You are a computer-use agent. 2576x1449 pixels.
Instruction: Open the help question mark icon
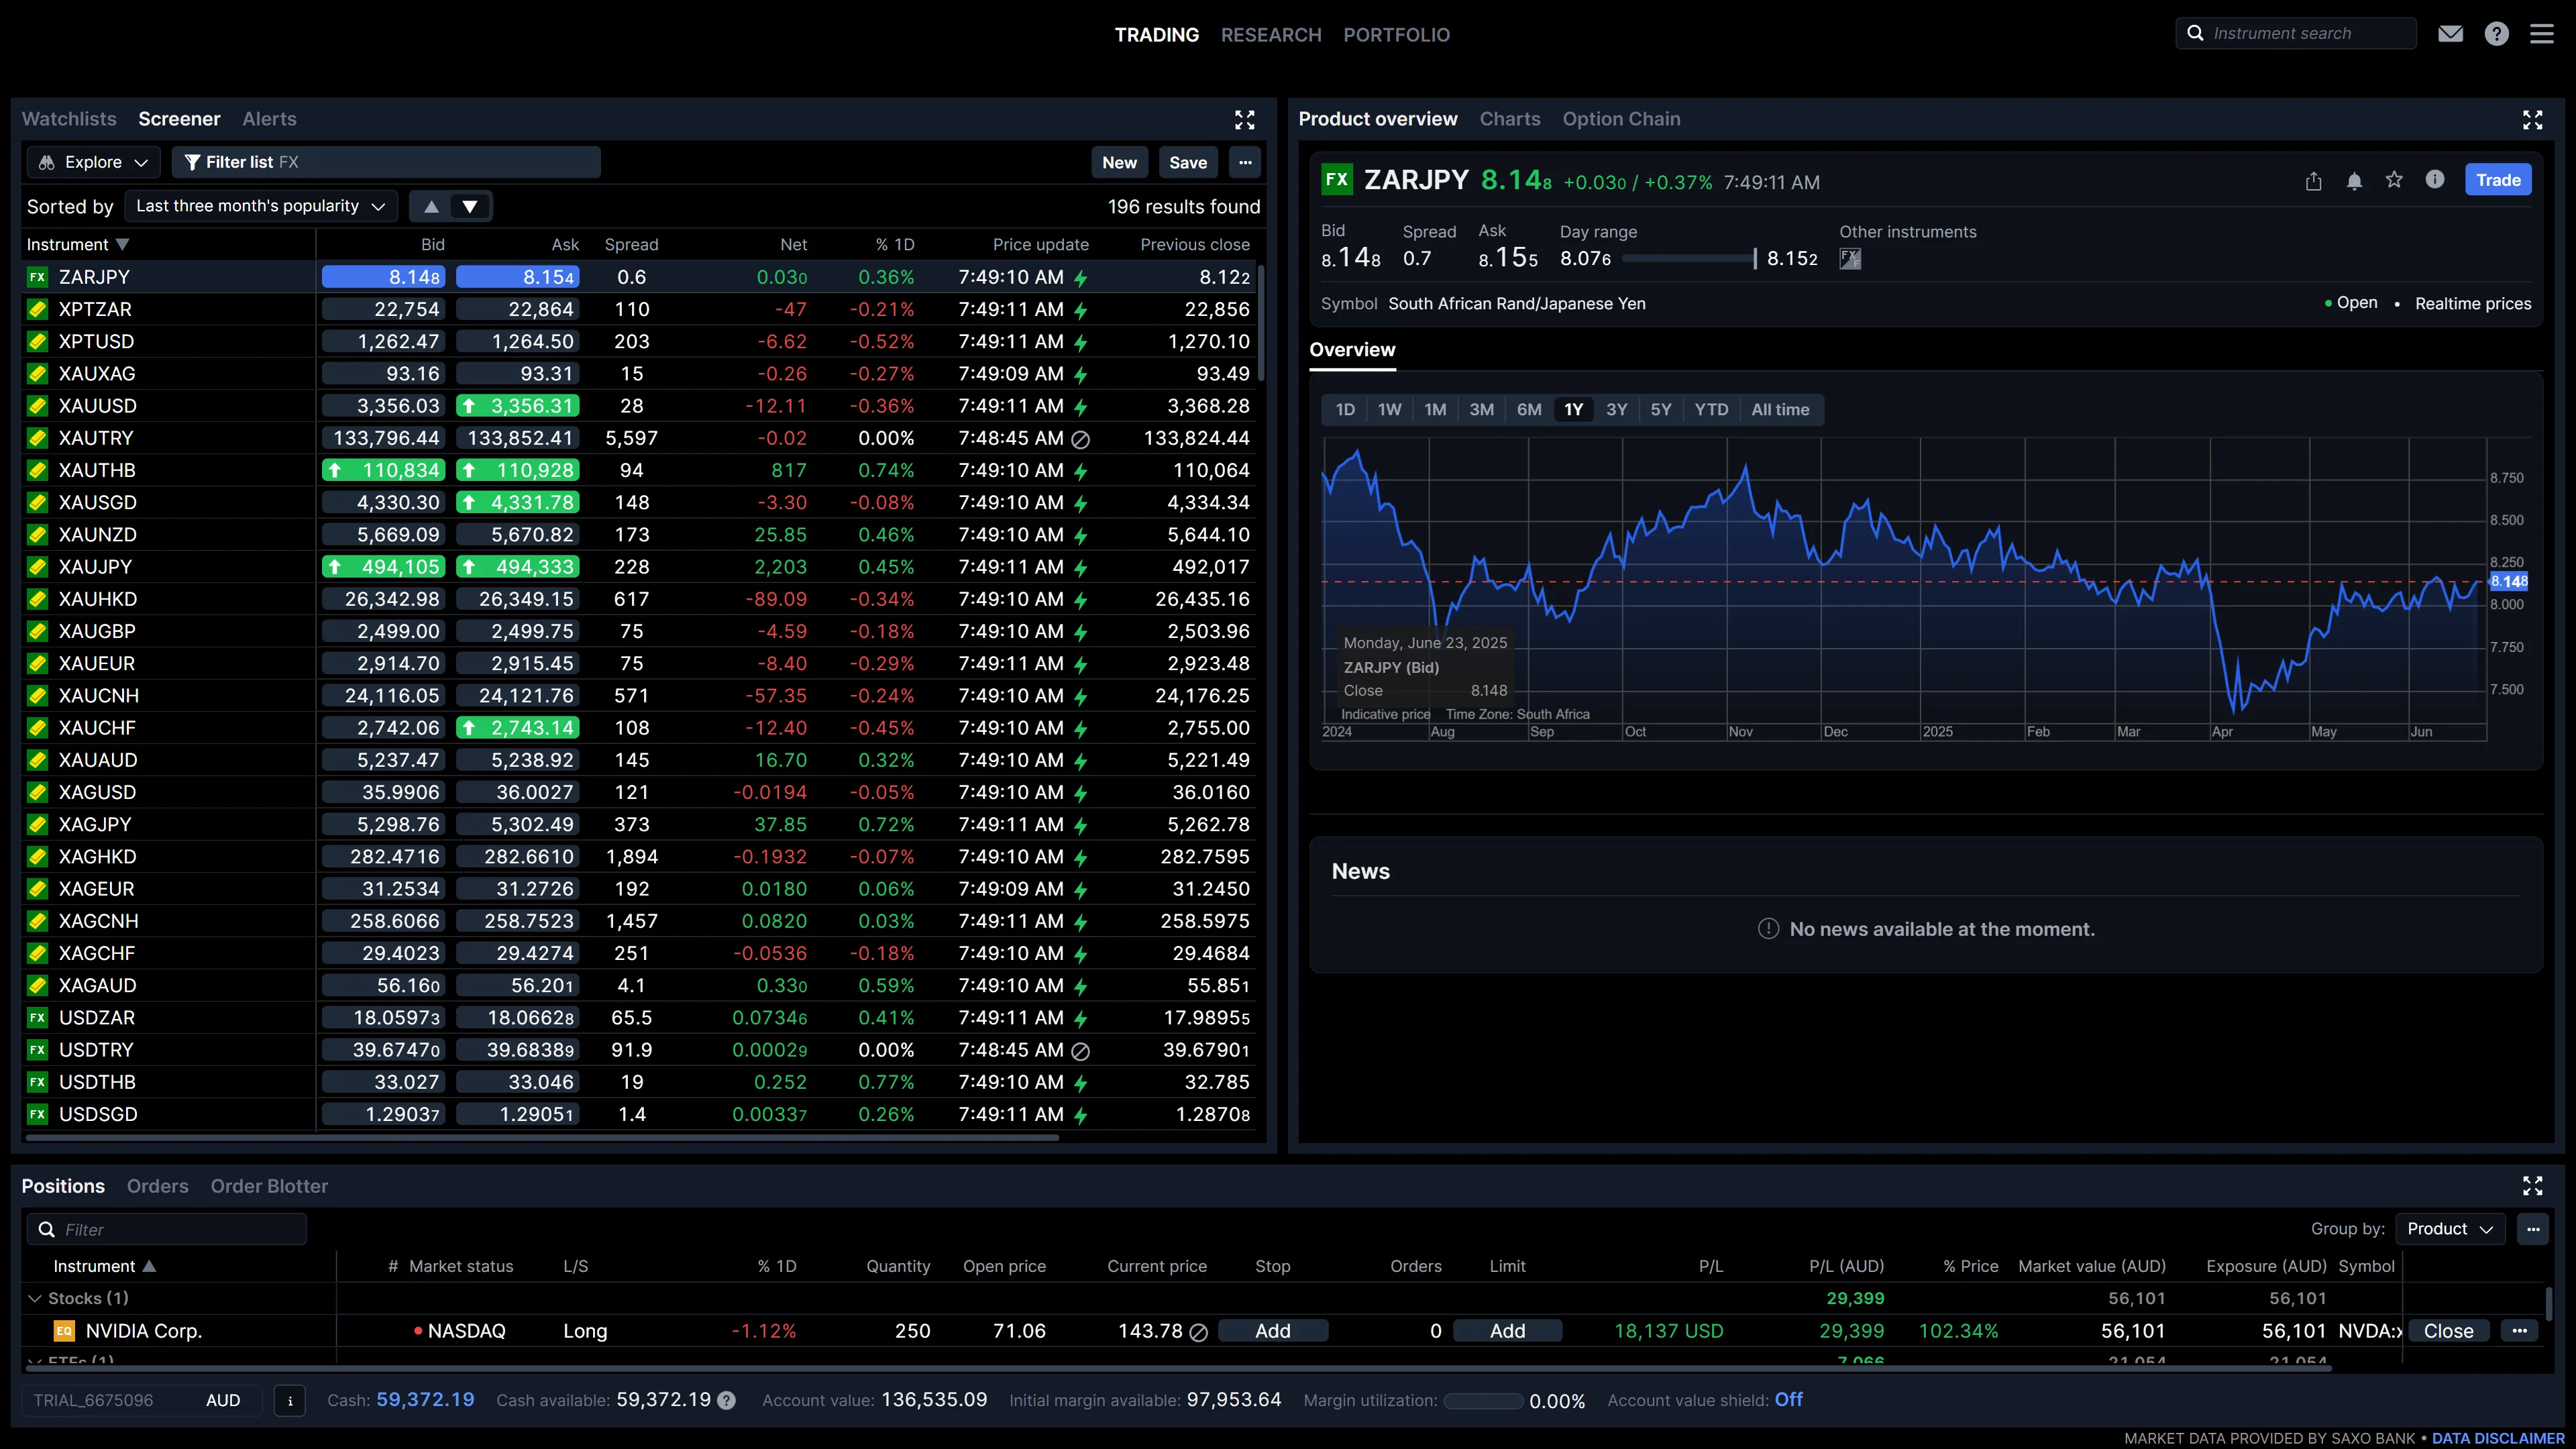2496,34
